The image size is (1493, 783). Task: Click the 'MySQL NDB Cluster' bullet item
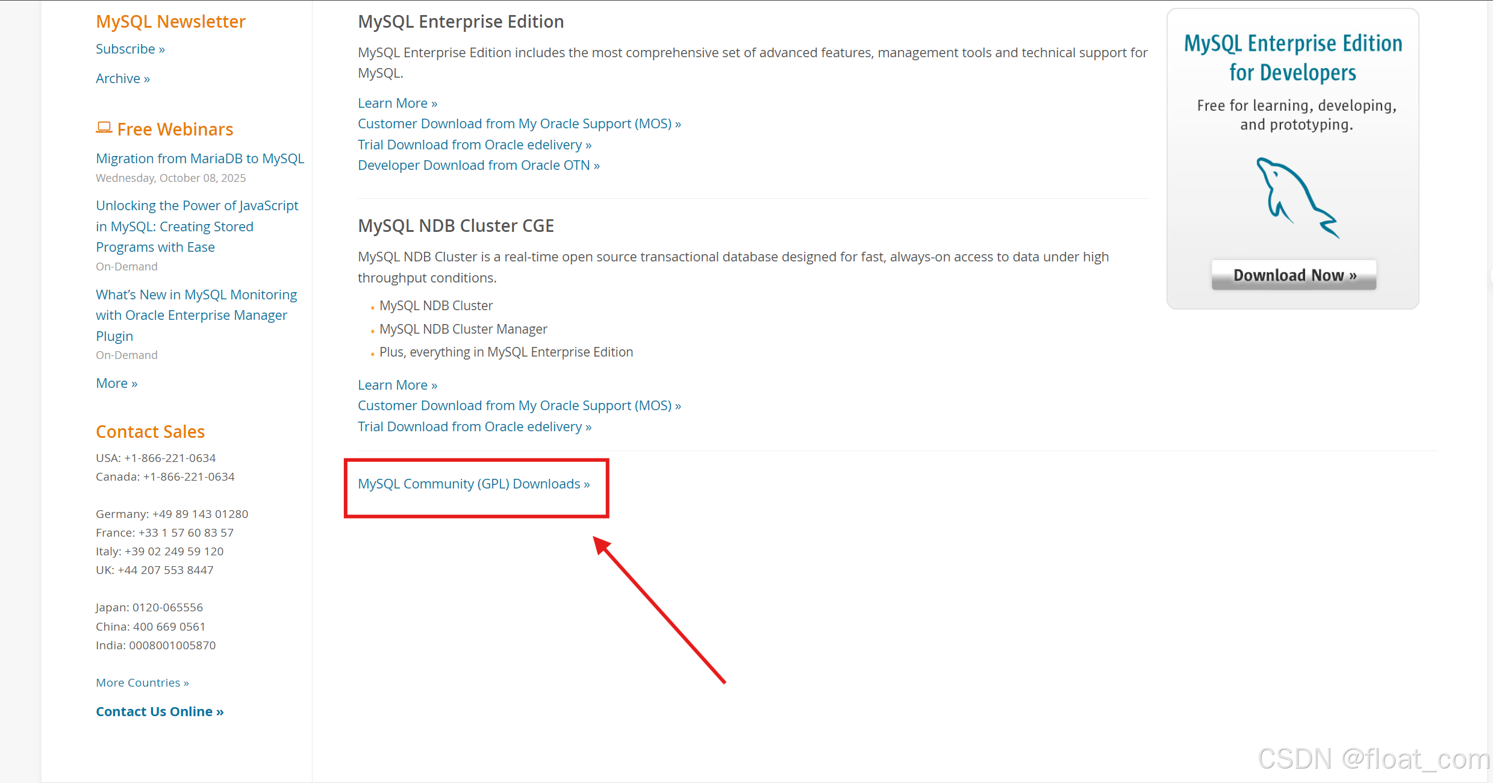436,305
